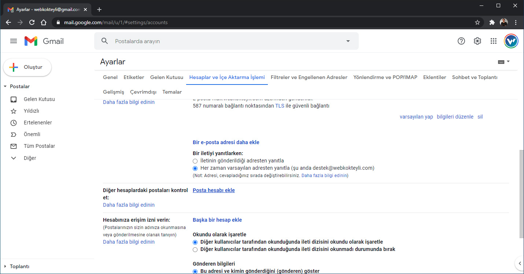Viewport: 524px width, 274px height.
Task: Choose 'ileti dizisini okunmadı durumunda bırak' option
Action: click(x=195, y=249)
